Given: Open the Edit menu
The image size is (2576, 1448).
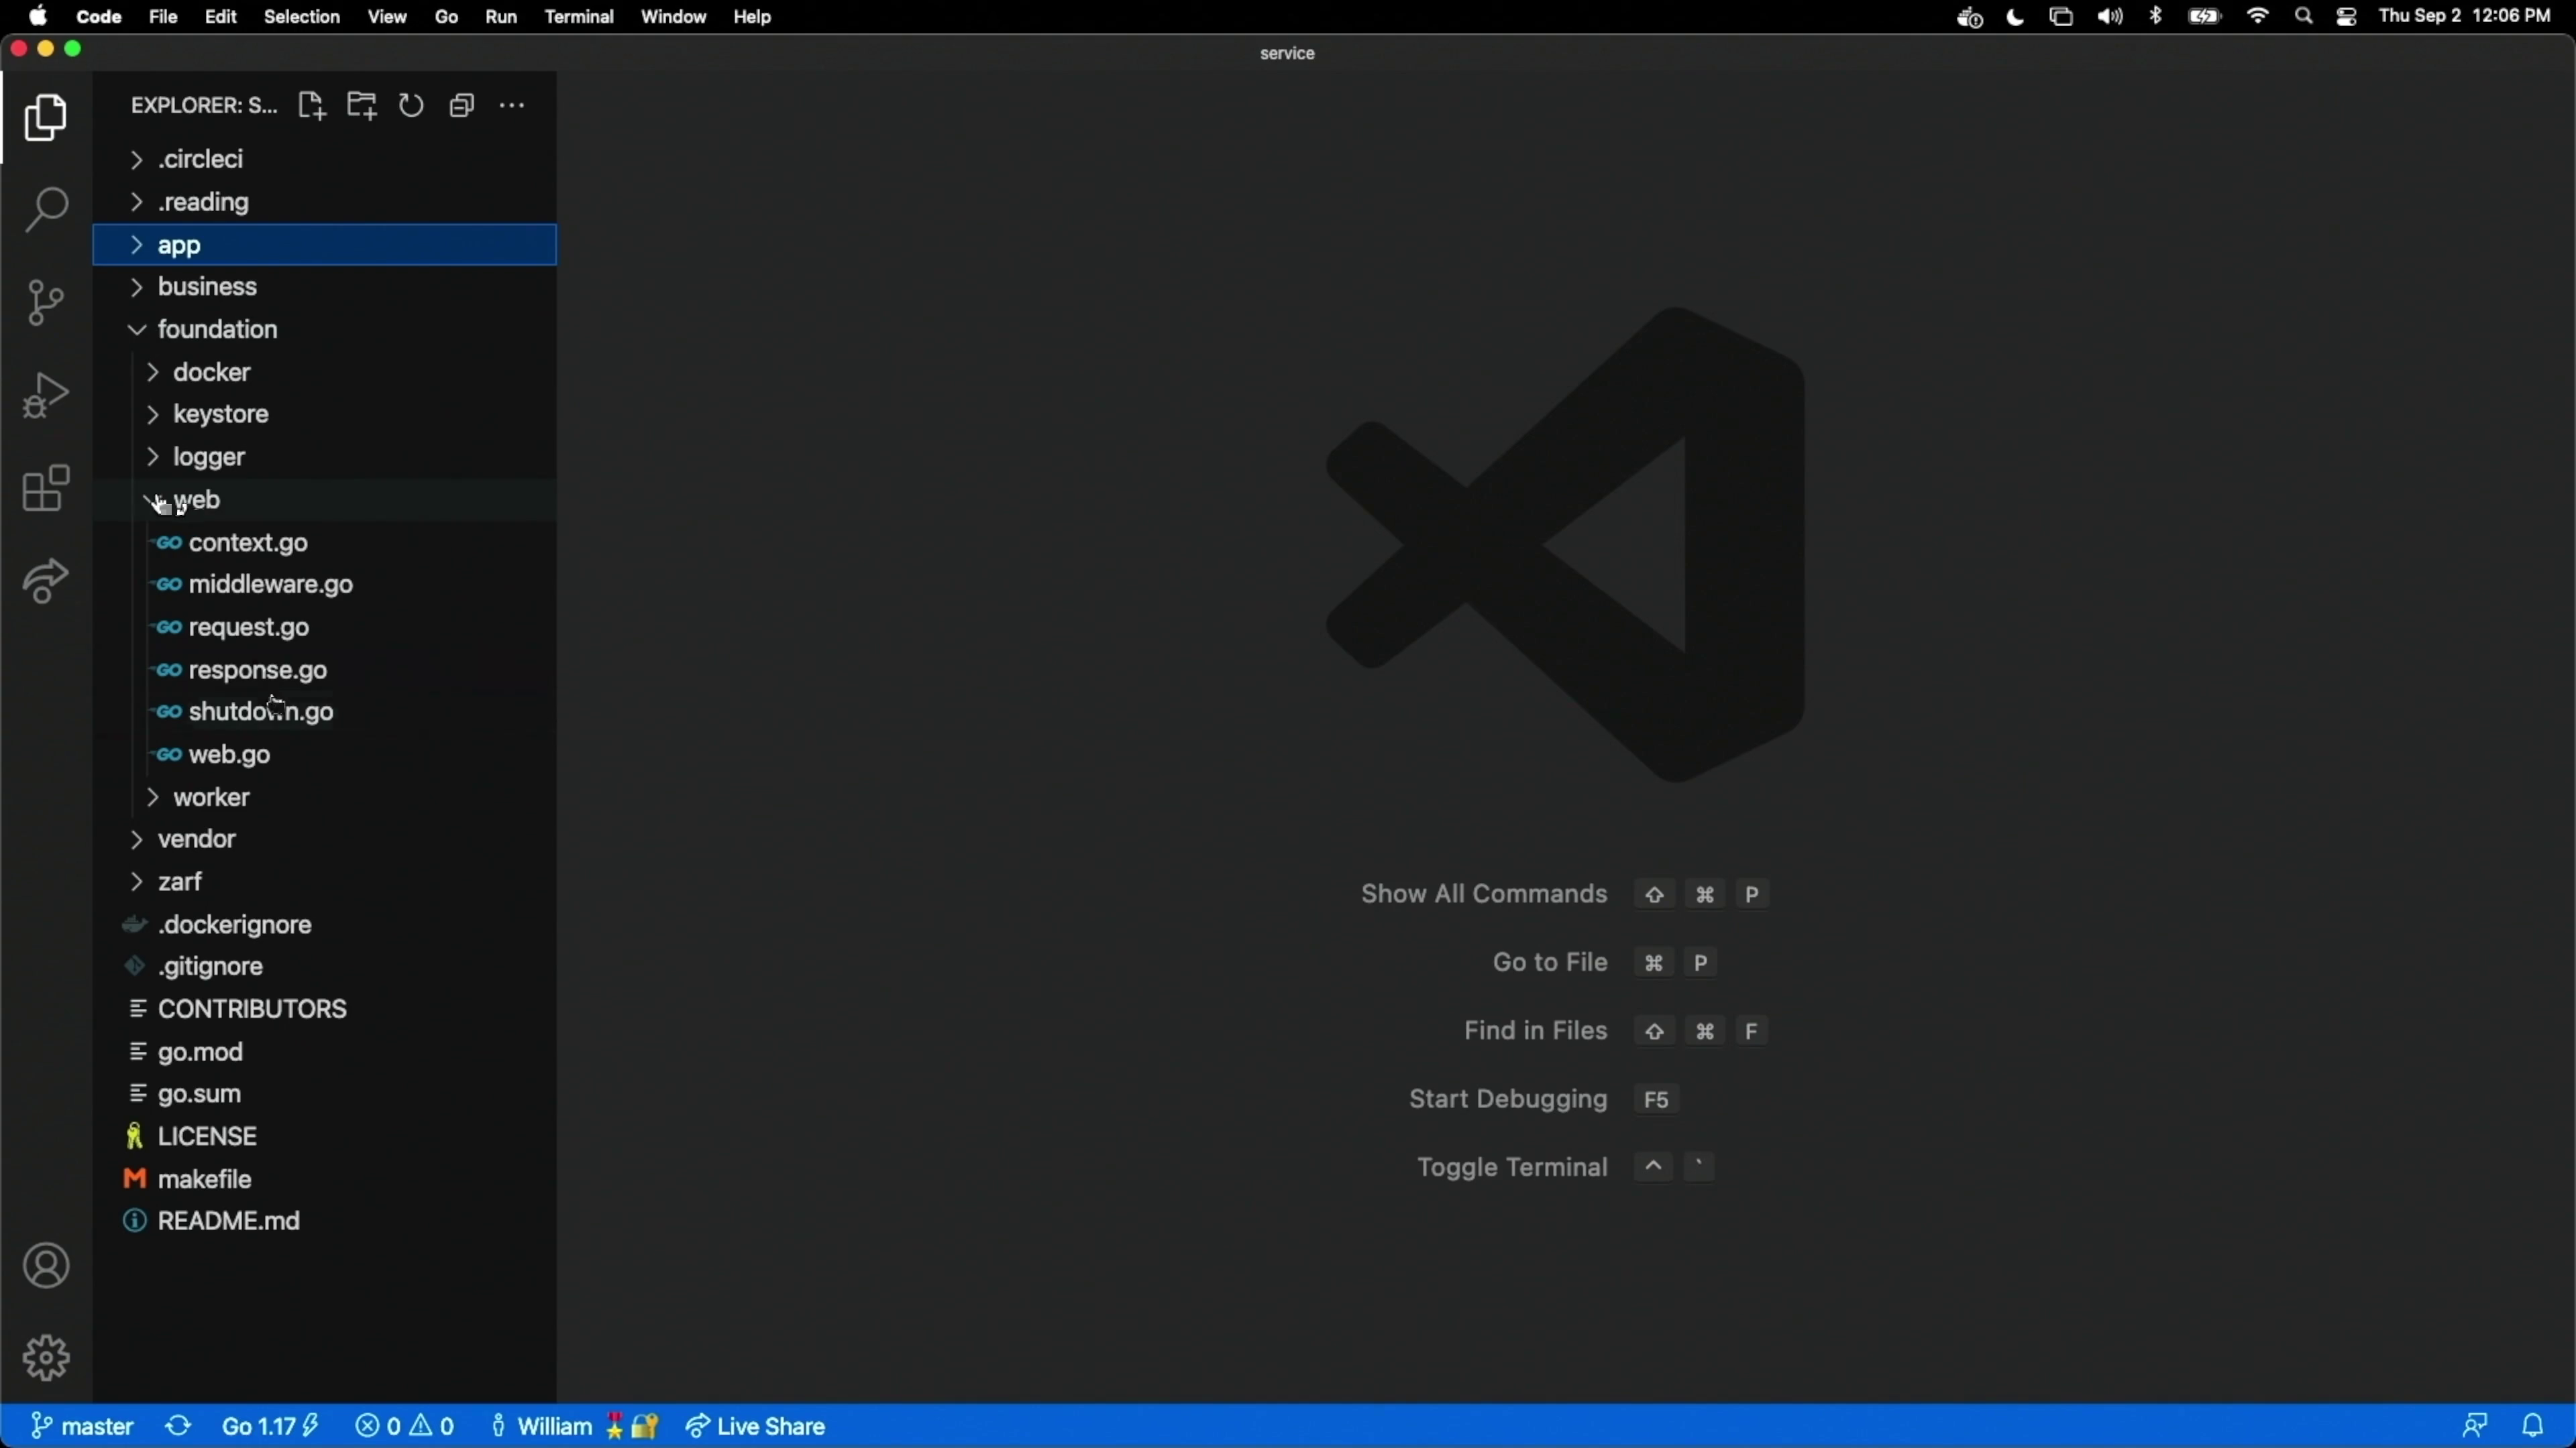Looking at the screenshot, I should [x=221, y=17].
